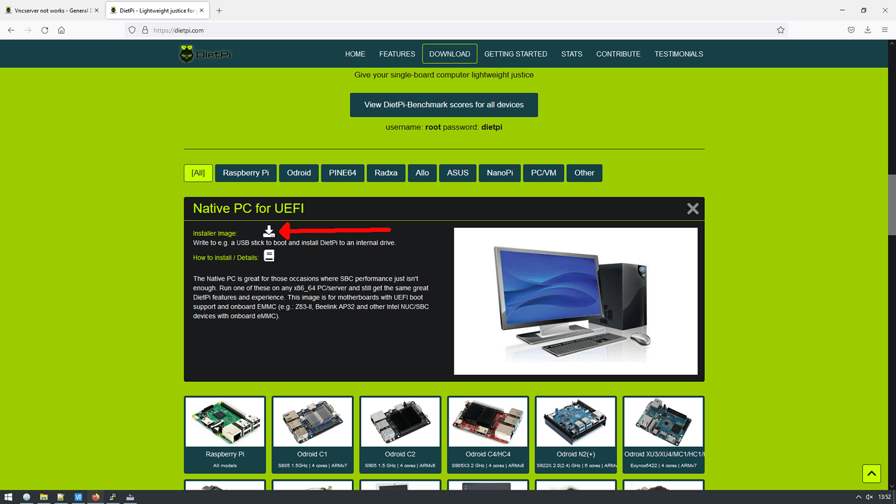Viewport: 896px width, 504px height.
Task: Switch to the Vncserver not works tab
Action: [x=52, y=10]
